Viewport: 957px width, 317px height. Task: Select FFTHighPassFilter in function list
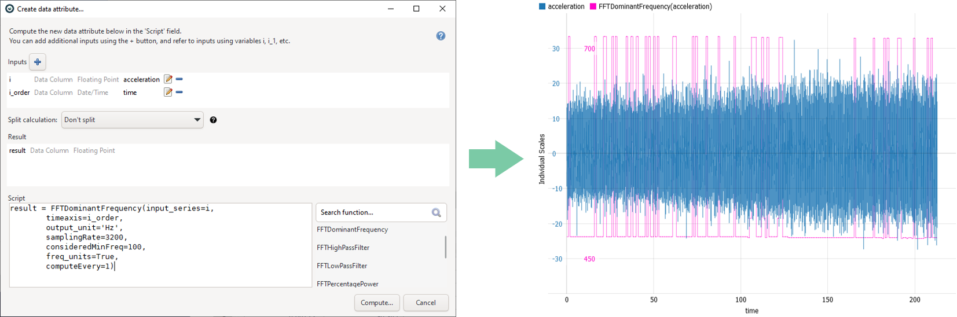(x=343, y=248)
